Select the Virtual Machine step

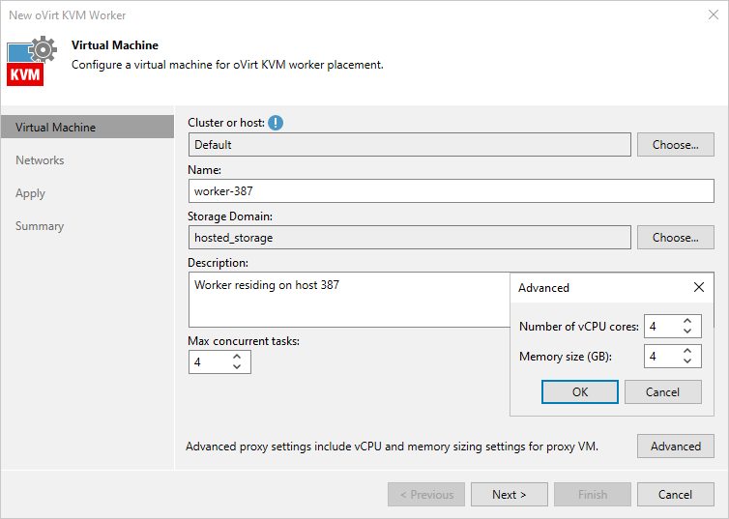tap(55, 128)
